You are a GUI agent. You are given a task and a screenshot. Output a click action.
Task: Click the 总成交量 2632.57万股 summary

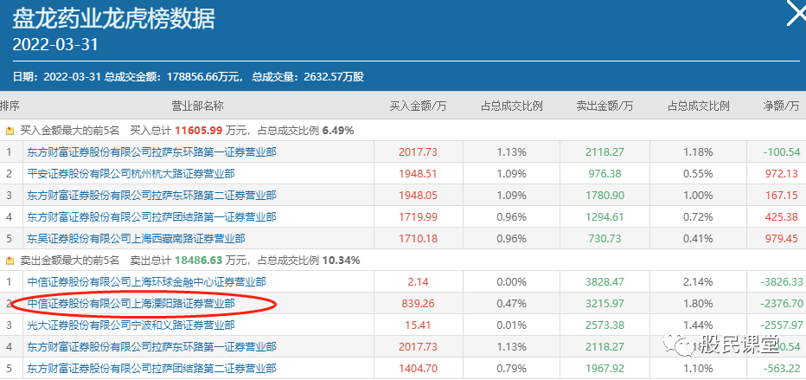(x=308, y=77)
